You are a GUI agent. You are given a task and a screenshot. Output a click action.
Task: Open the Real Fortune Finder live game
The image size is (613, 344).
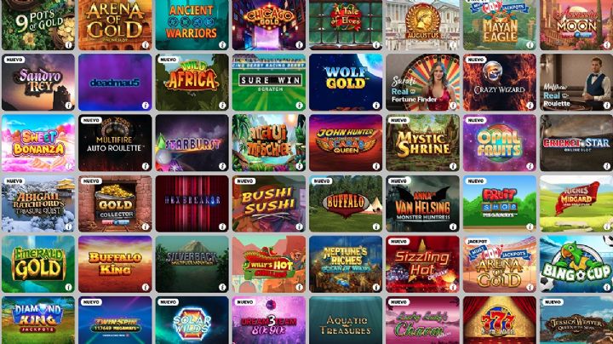(x=422, y=83)
